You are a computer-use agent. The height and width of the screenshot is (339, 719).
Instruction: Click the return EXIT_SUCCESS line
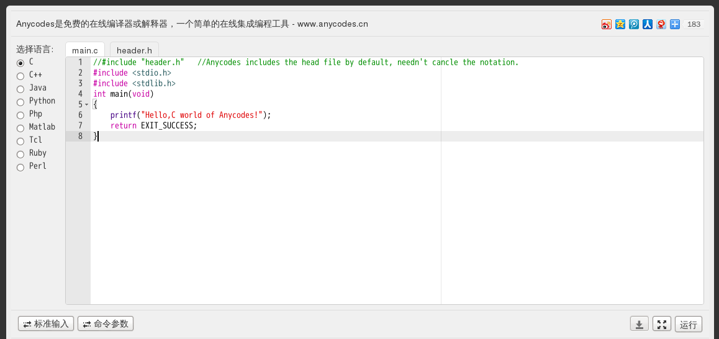pyautogui.click(x=153, y=125)
